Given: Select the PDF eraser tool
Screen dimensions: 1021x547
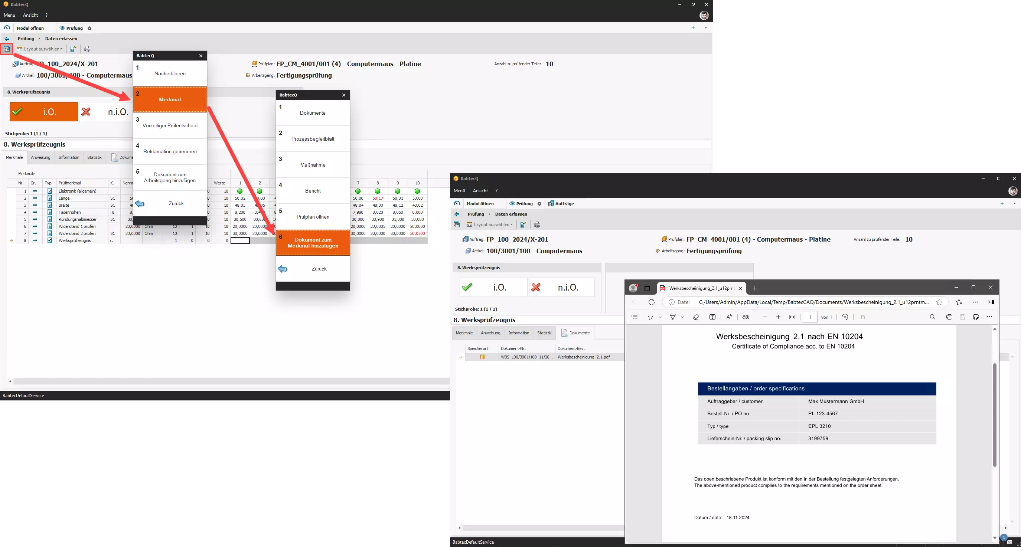Looking at the screenshot, I should (696, 317).
